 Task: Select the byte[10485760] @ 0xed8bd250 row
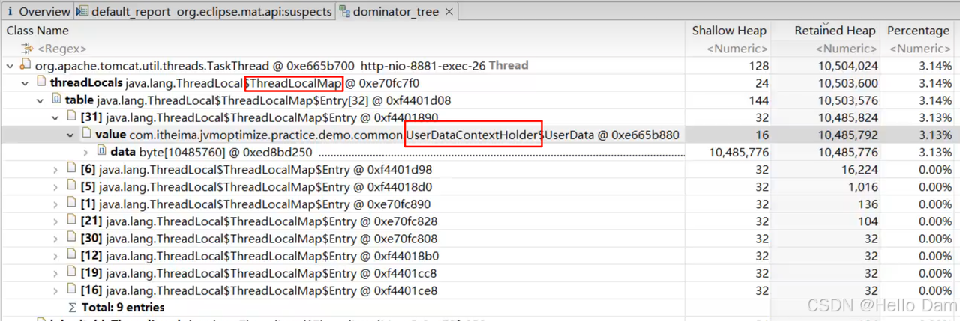tap(480, 152)
